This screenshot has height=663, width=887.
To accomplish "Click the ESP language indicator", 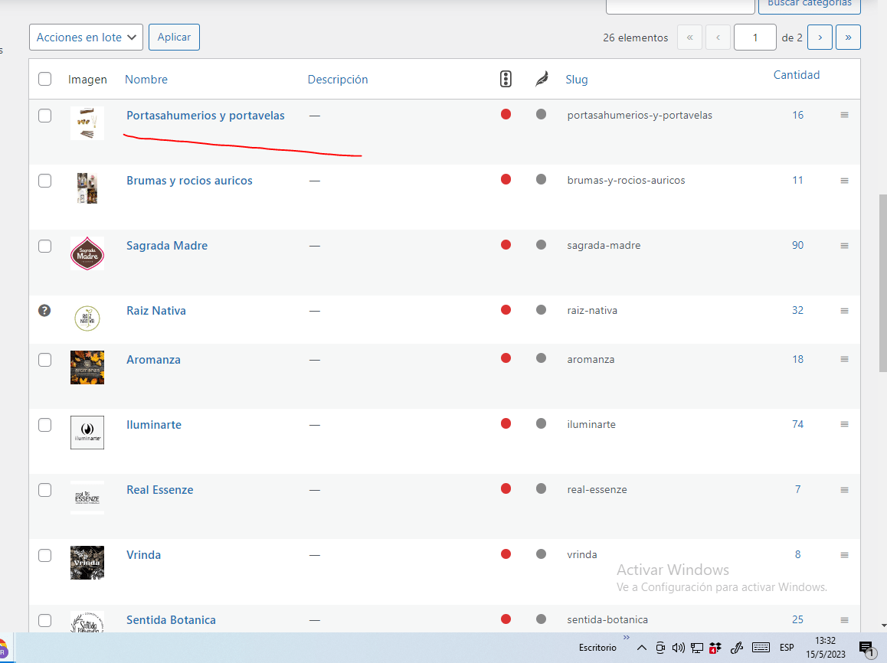I will 787,648.
